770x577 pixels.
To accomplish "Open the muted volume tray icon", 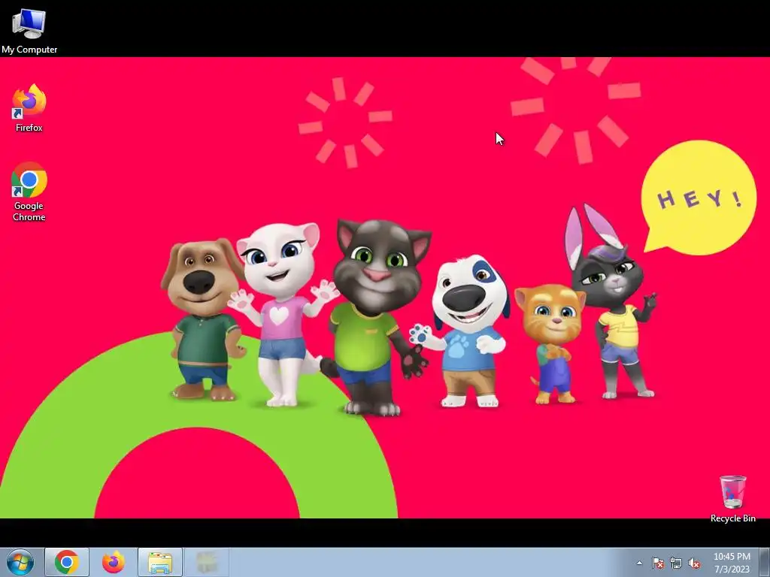I will [x=694, y=563].
